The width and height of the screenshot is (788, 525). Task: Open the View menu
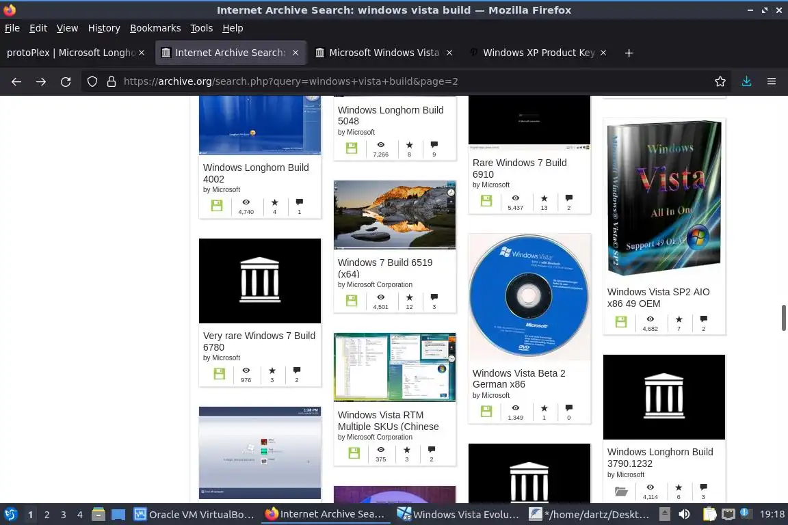coord(67,28)
